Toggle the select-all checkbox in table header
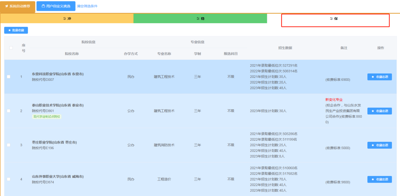Viewport: 400px width, 196px height. [11, 48]
